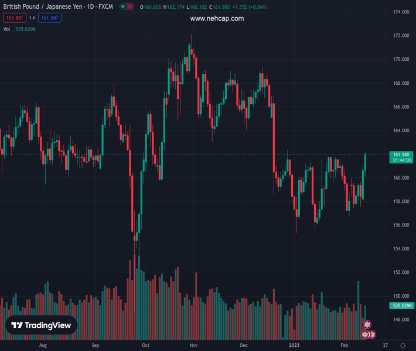The width and height of the screenshot is (416, 351).
Task: Click the 154.000 level on price scale
Action: [401, 249]
